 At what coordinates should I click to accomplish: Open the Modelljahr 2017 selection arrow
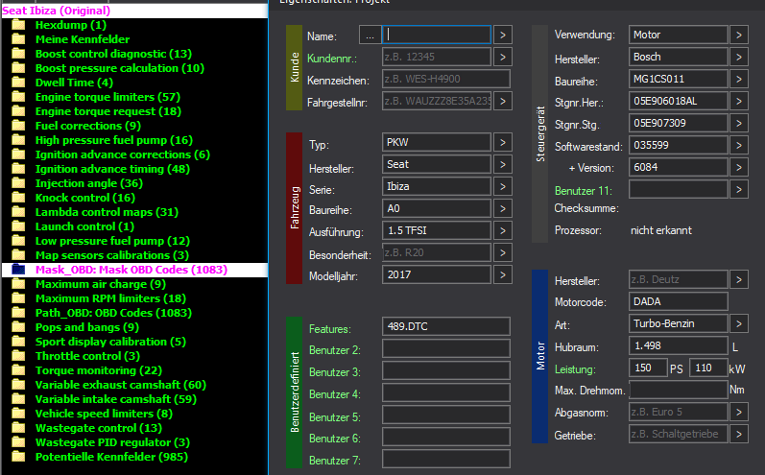click(503, 274)
